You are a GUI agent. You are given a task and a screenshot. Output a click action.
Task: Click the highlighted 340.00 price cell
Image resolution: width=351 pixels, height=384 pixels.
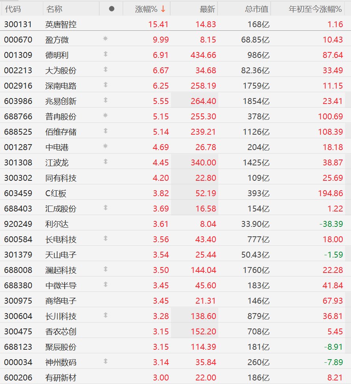point(203,162)
